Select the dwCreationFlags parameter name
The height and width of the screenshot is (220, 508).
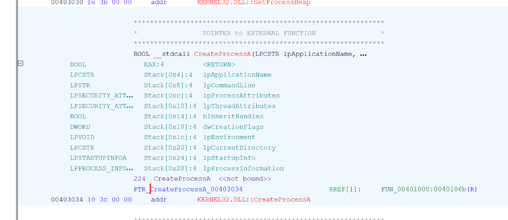point(233,127)
